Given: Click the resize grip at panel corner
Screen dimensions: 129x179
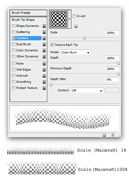Looking at the screenshot, I should pyautogui.click(x=120, y=136).
